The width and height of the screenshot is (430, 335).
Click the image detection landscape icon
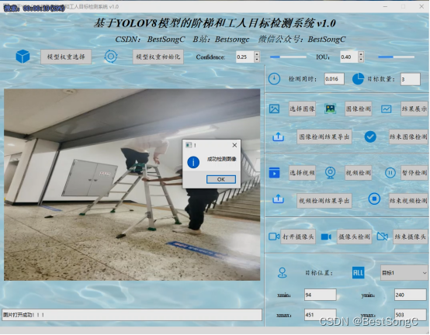[x=331, y=109]
